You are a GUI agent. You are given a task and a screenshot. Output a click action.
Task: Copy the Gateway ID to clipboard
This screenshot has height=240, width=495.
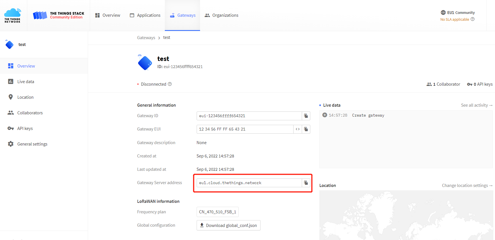[x=306, y=116]
